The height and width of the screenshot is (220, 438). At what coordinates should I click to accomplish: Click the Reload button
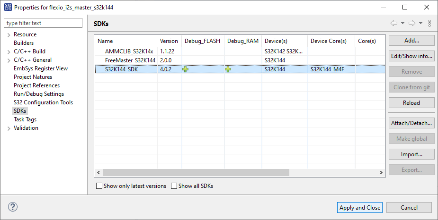(x=411, y=103)
